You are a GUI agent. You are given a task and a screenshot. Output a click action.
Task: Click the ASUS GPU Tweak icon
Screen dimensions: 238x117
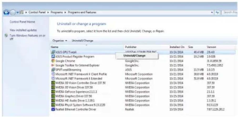pos(53,52)
